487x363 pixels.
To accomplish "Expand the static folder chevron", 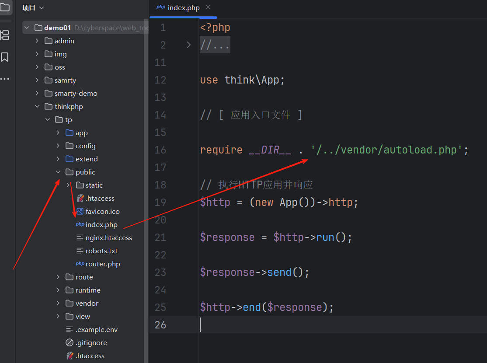I will 68,185.
